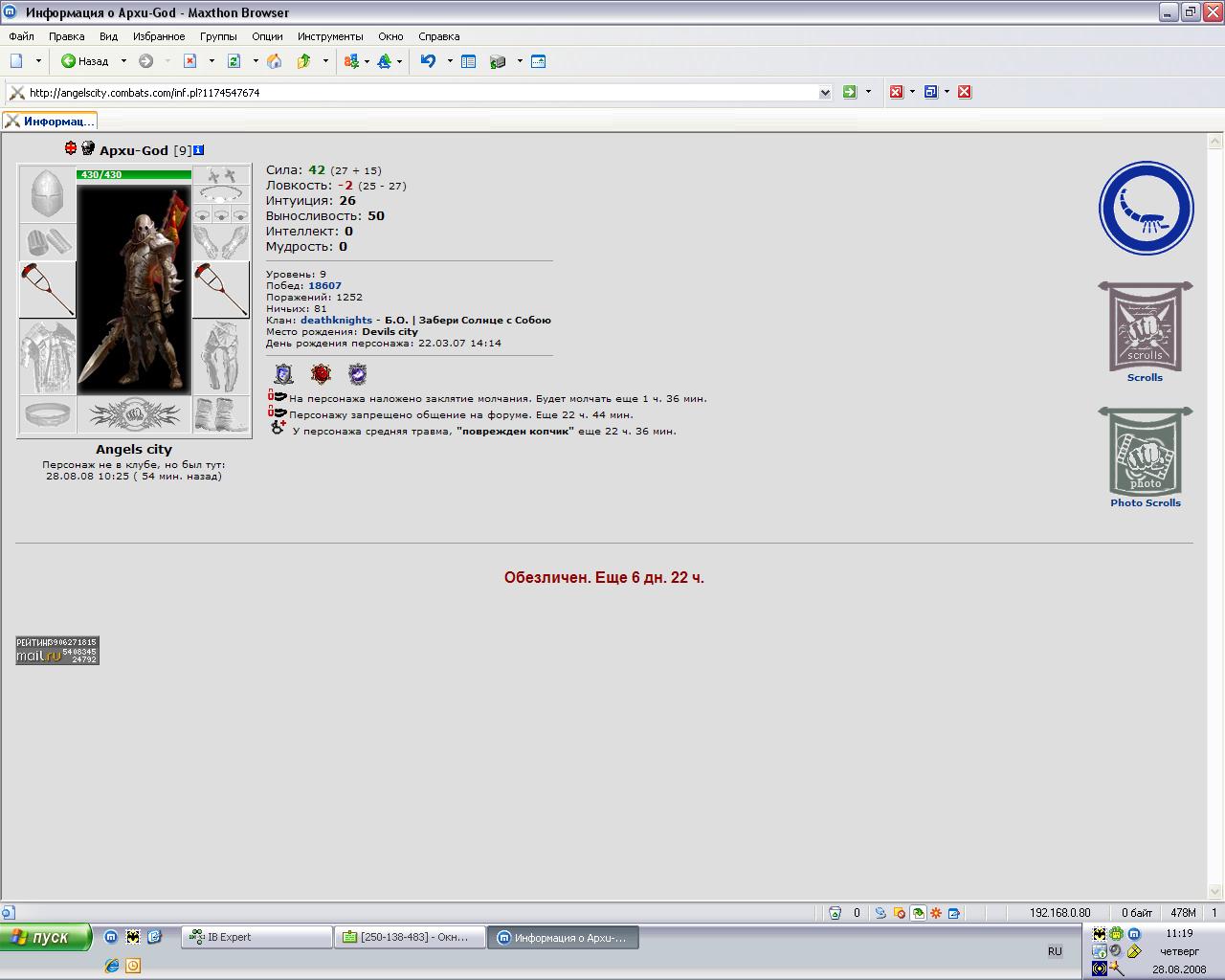Click the Undo closed tab icon
This screenshot has width=1225, height=980.
428,61
